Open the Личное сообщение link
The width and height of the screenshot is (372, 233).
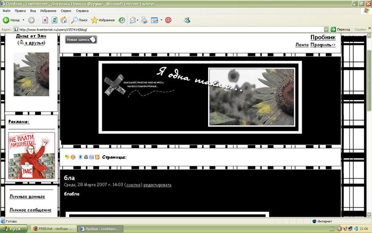click(x=30, y=210)
